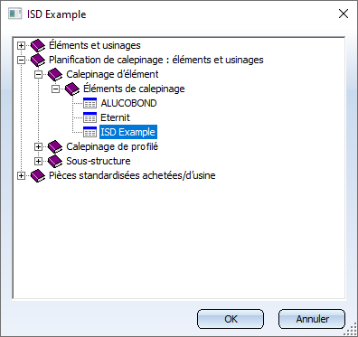Select Éléments de calepinage label

tap(134, 89)
